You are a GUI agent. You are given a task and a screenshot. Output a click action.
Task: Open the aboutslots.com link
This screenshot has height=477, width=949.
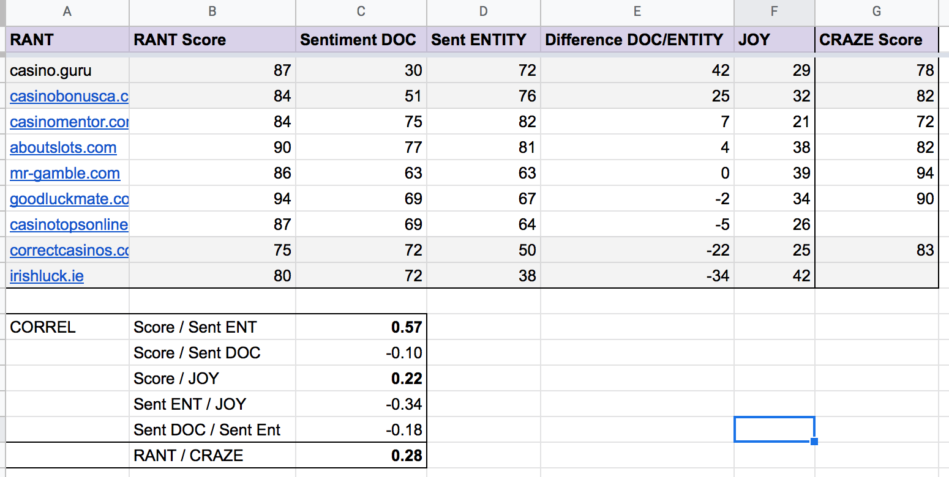[x=63, y=147]
